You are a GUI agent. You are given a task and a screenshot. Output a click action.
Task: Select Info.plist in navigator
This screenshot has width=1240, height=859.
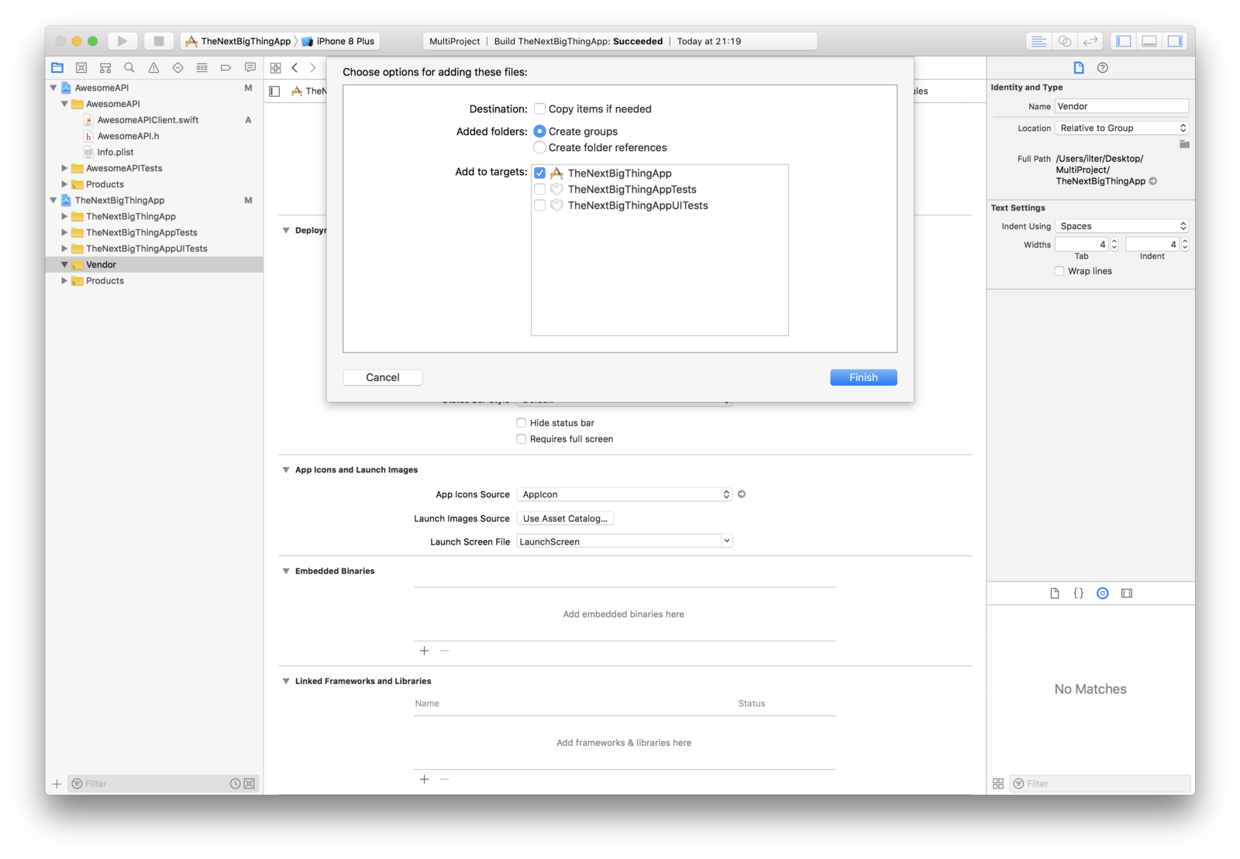115,153
